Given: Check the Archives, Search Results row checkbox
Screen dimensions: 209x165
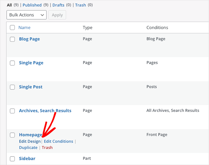Looking at the screenshot, I should (12, 111).
